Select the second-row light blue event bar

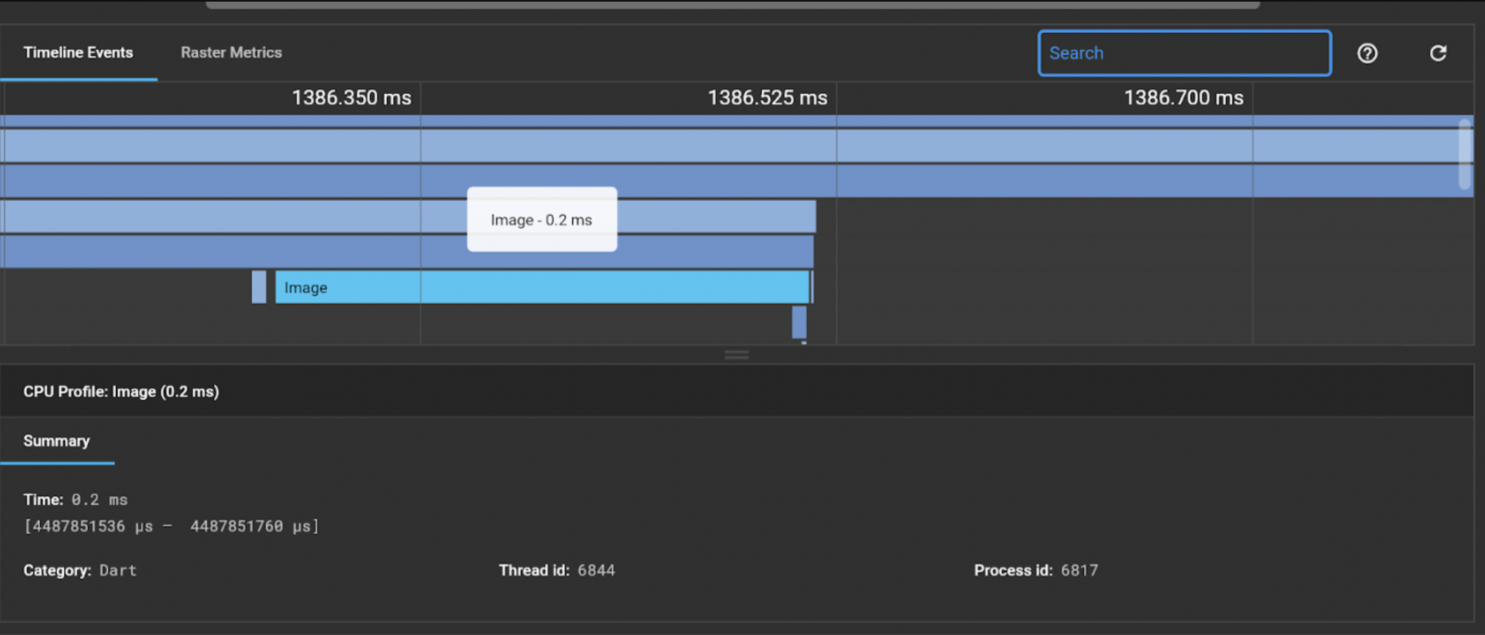pyautogui.click(x=736, y=146)
